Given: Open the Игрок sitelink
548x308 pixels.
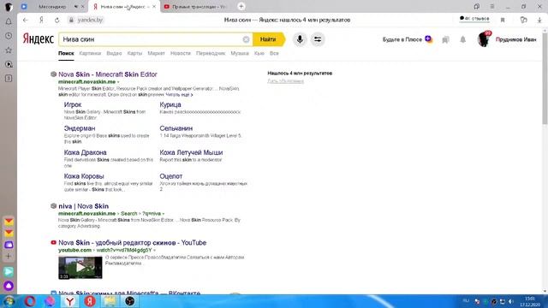Looking at the screenshot, I should click(73, 104).
